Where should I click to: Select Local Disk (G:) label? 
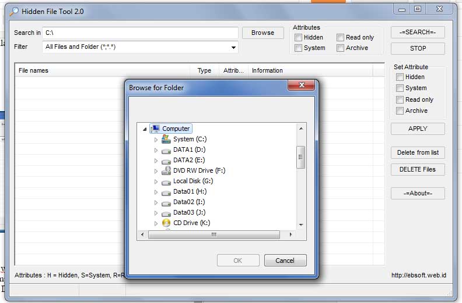tap(193, 181)
